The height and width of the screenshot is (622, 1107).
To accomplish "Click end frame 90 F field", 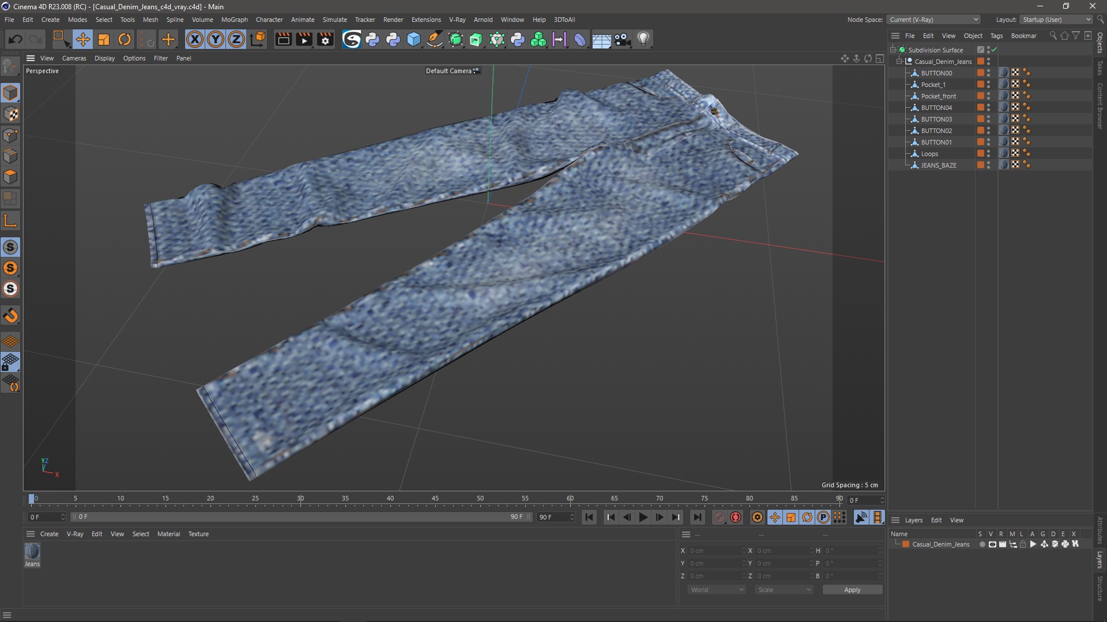I will pyautogui.click(x=556, y=517).
